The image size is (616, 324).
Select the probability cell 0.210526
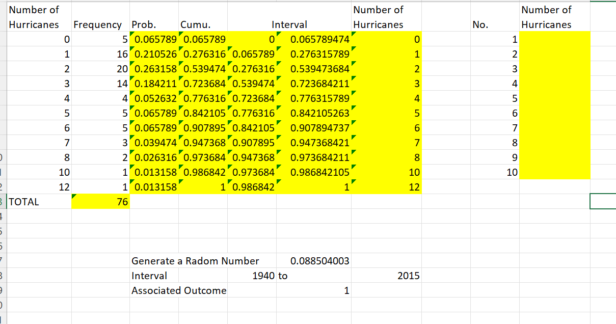pyautogui.click(x=154, y=54)
